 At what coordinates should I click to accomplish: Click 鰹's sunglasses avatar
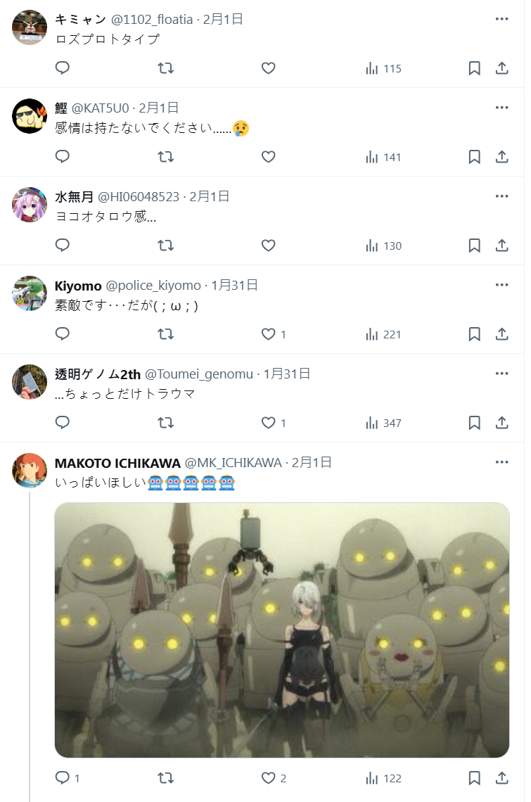(30, 116)
